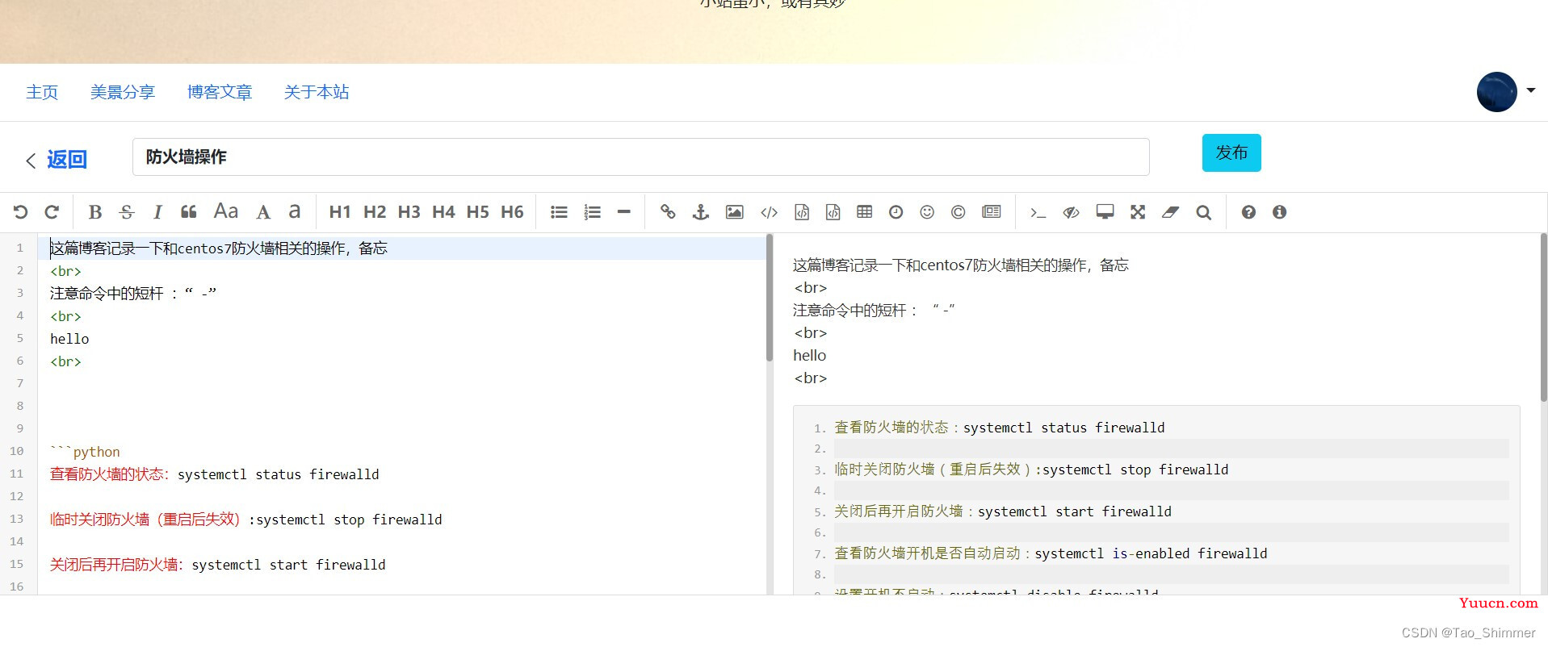
Task: Click the 发布 publish button
Action: pyautogui.click(x=1231, y=152)
